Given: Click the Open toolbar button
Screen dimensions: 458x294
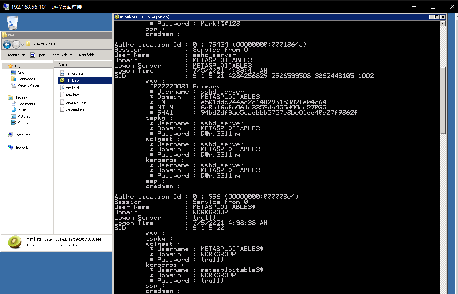Looking at the screenshot, I should (x=38, y=55).
